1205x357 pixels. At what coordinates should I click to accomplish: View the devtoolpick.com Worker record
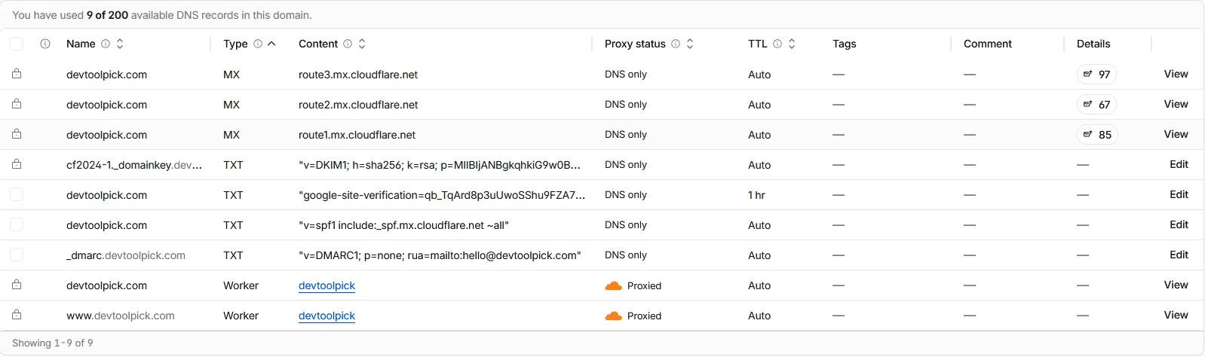(1176, 285)
